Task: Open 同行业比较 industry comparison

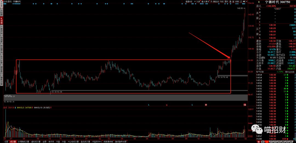Action: (290, 72)
